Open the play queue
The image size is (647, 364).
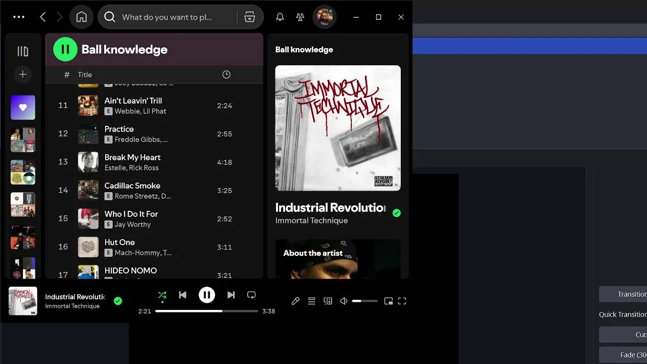coord(312,301)
